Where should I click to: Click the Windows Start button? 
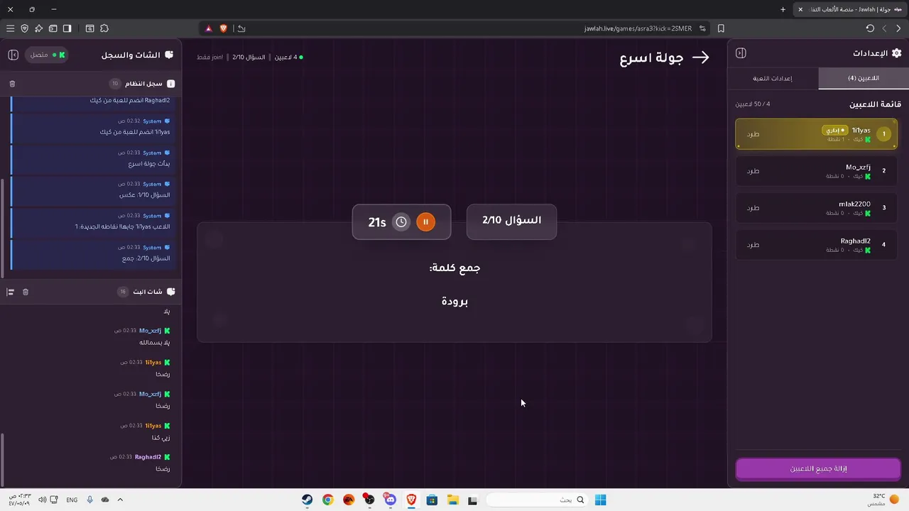coord(600,500)
